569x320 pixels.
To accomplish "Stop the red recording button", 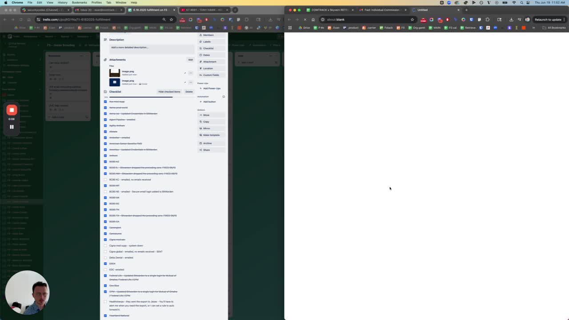I will point(12,110).
